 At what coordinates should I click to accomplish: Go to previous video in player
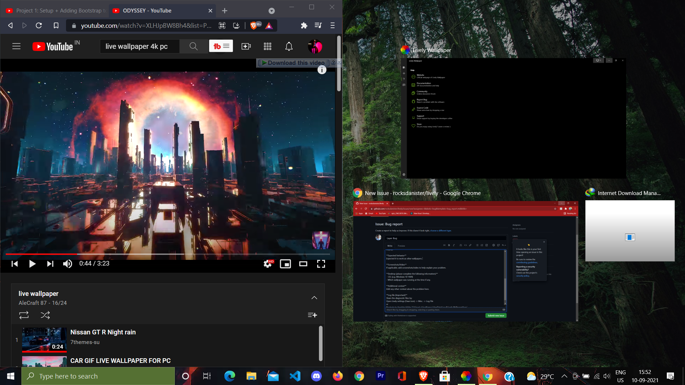(x=15, y=264)
